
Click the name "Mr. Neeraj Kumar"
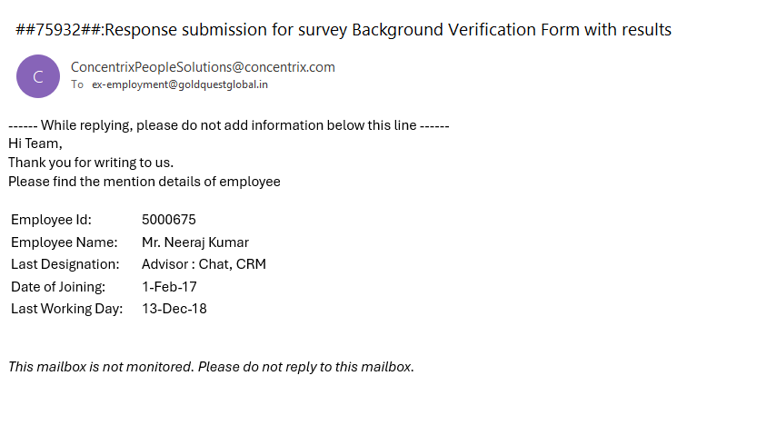195,242
